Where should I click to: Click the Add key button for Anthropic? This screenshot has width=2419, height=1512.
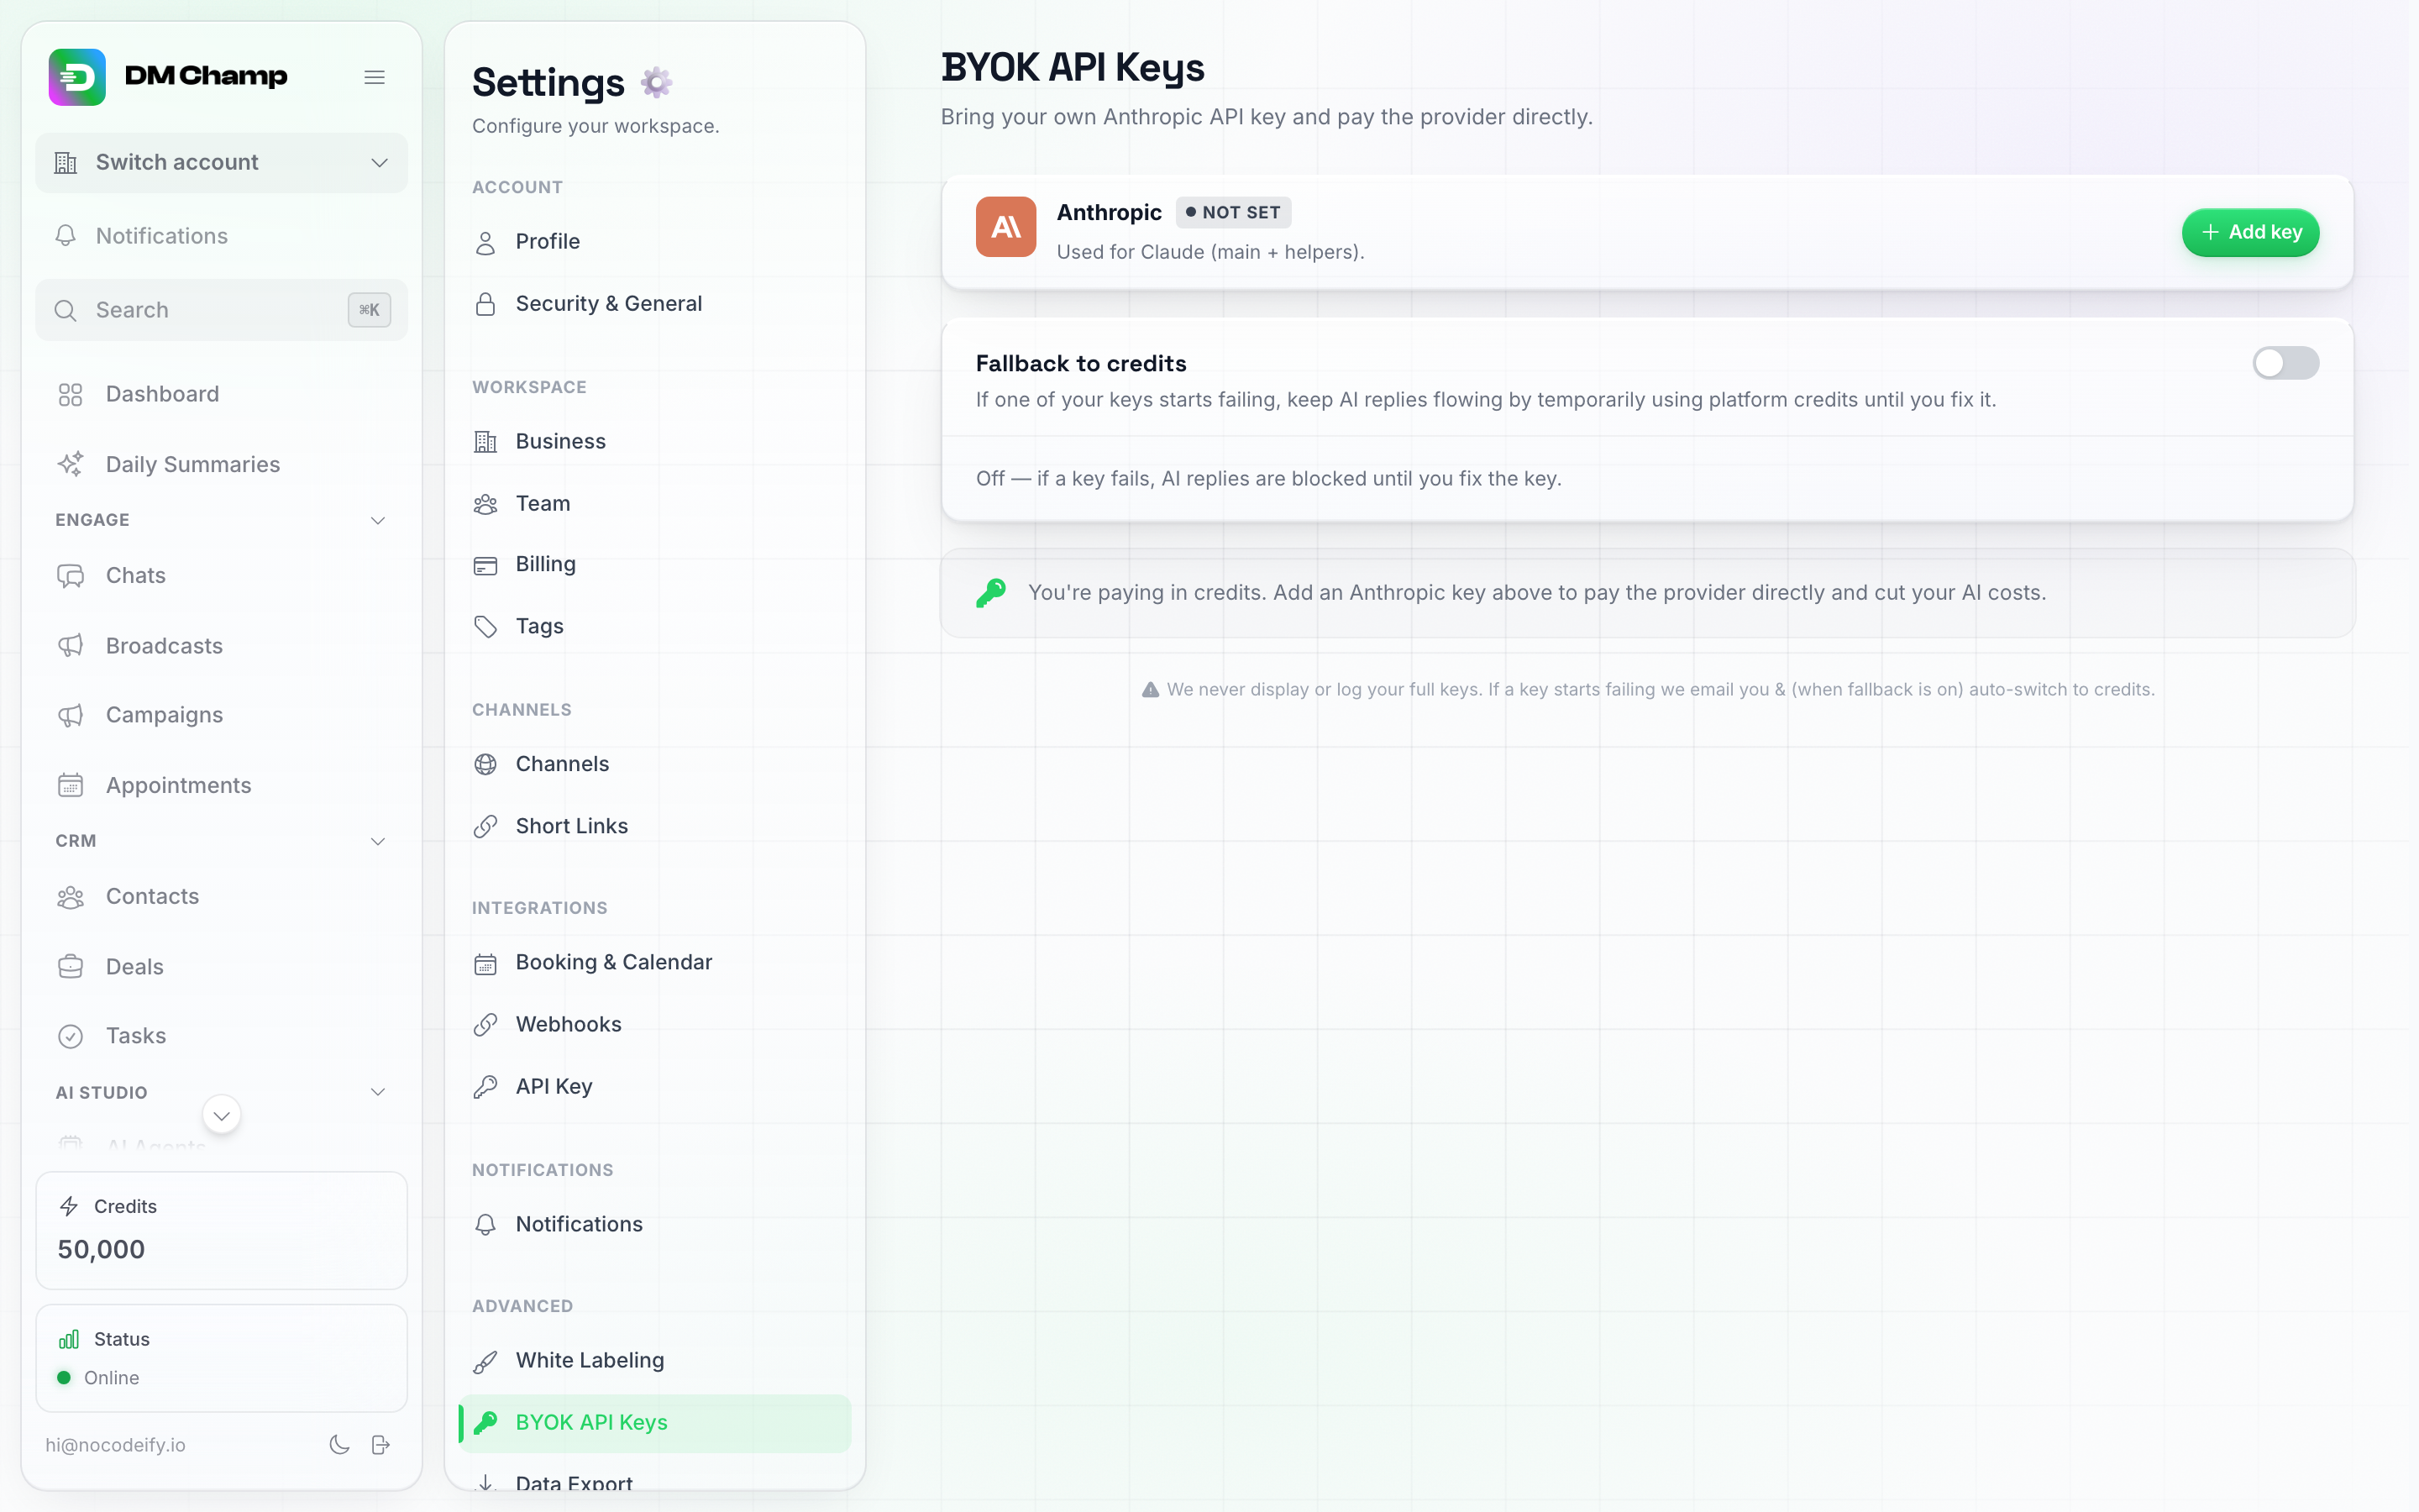(x=2250, y=232)
